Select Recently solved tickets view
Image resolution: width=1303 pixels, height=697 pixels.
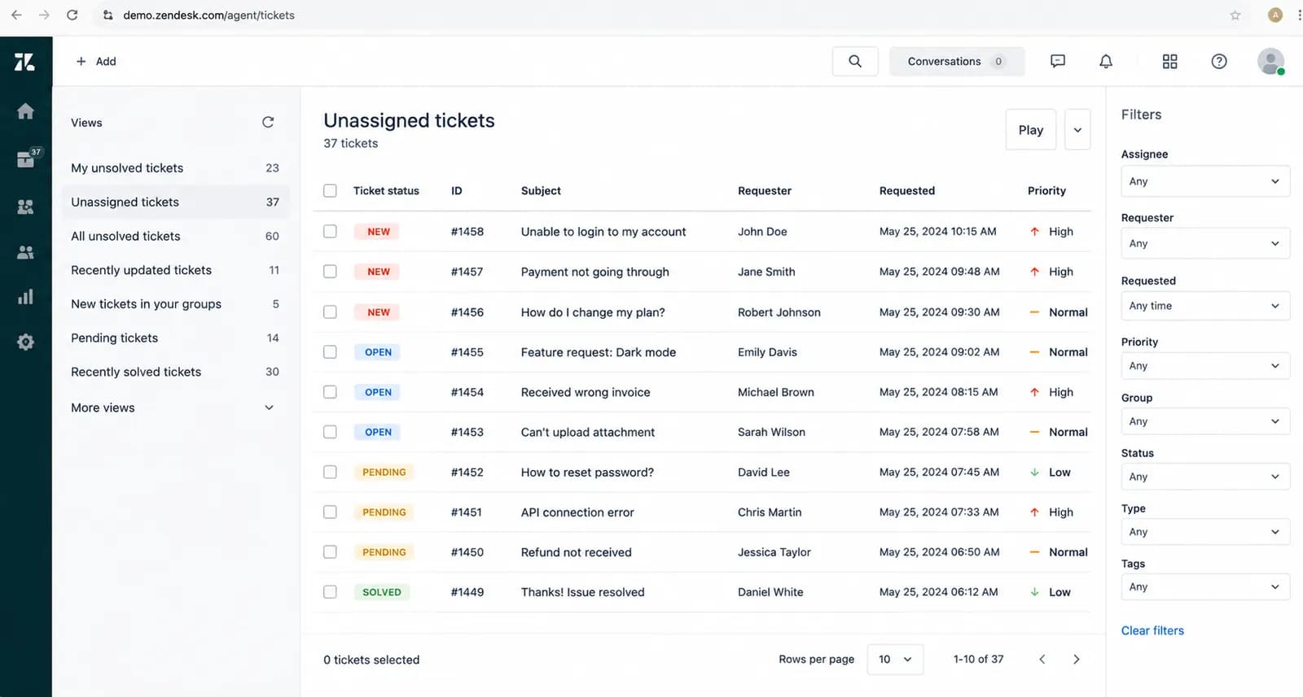[x=175, y=372]
